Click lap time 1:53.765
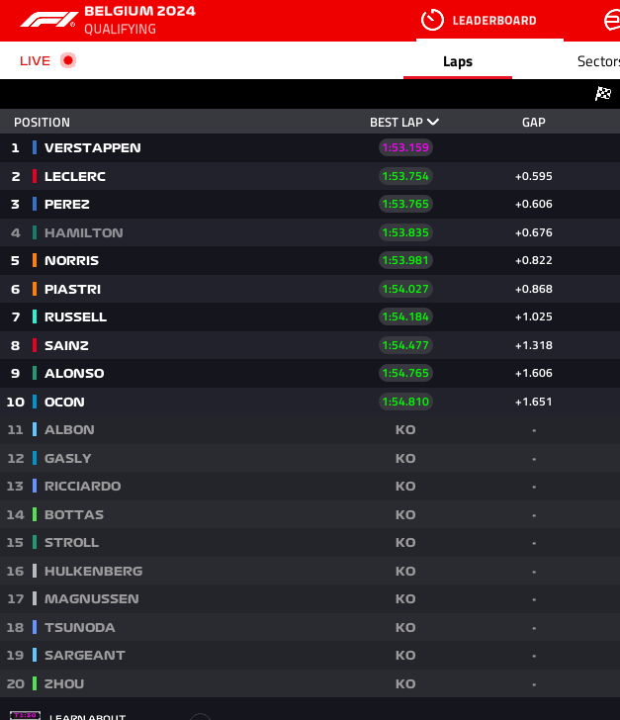Image resolution: width=620 pixels, height=720 pixels. tap(405, 204)
